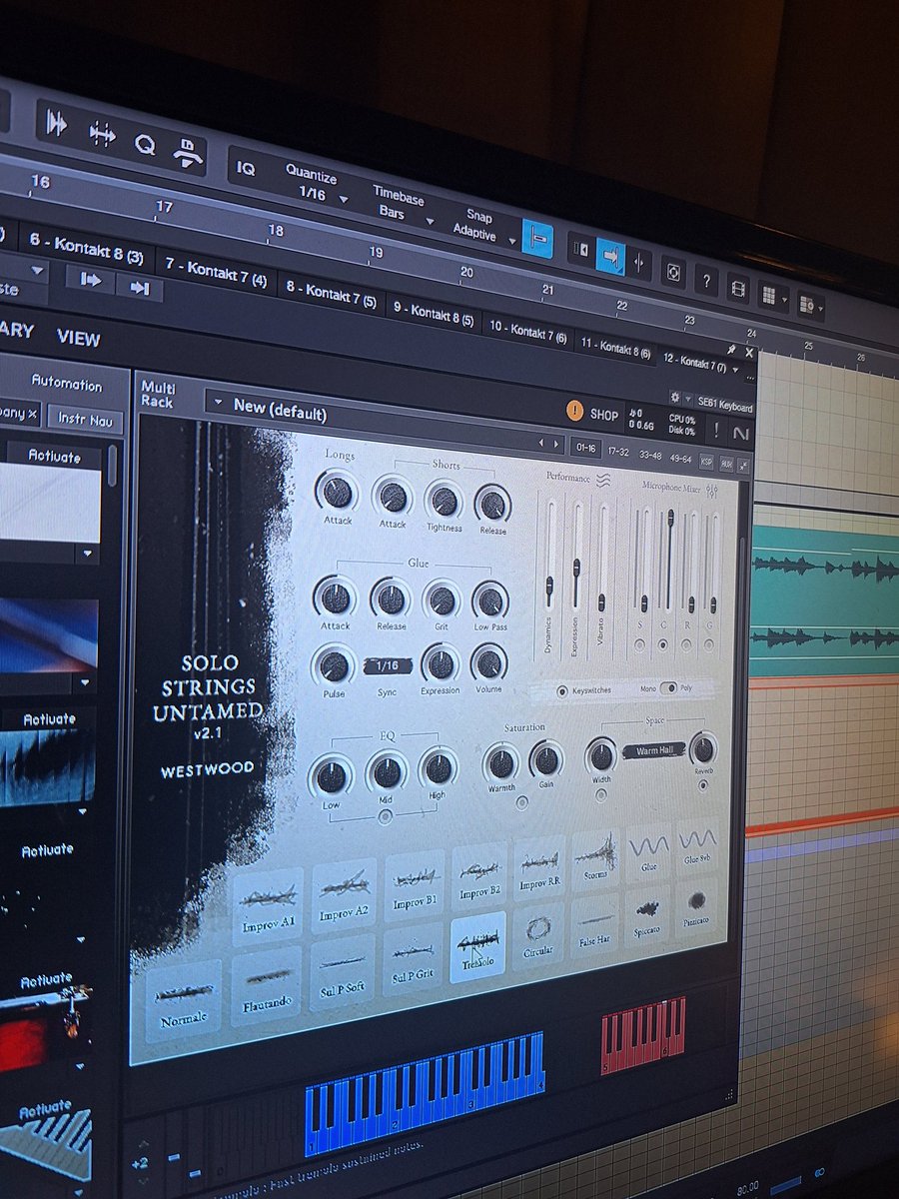899x1199 pixels.
Task: Click the Native Instruments logo button
Action: [x=740, y=434]
